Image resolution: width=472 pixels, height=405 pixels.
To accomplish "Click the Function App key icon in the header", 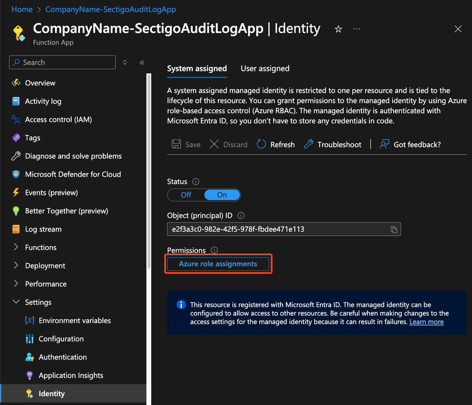I will pyautogui.click(x=19, y=33).
